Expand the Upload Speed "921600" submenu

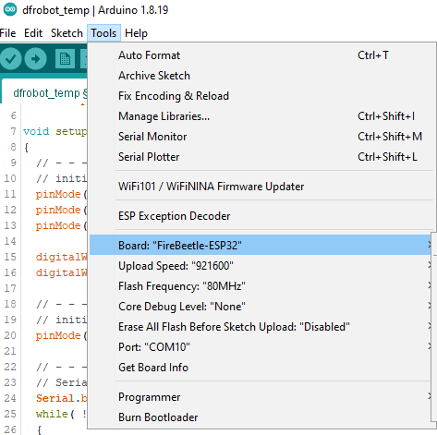(261, 266)
